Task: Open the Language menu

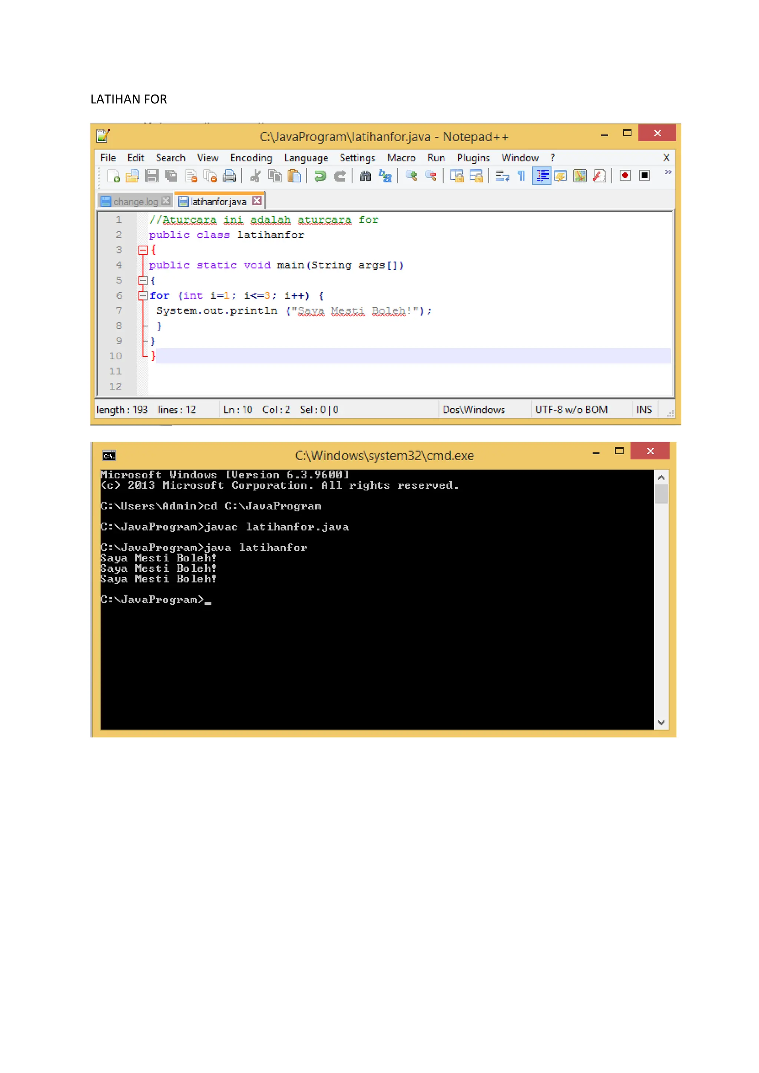Action: pyautogui.click(x=306, y=158)
